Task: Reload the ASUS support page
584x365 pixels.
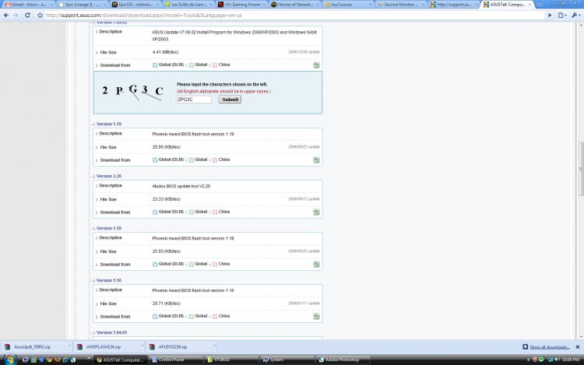Action: pos(27,16)
